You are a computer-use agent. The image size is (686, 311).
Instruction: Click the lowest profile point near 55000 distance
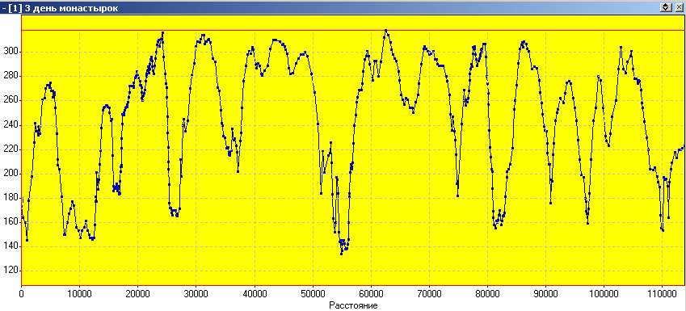341,254
